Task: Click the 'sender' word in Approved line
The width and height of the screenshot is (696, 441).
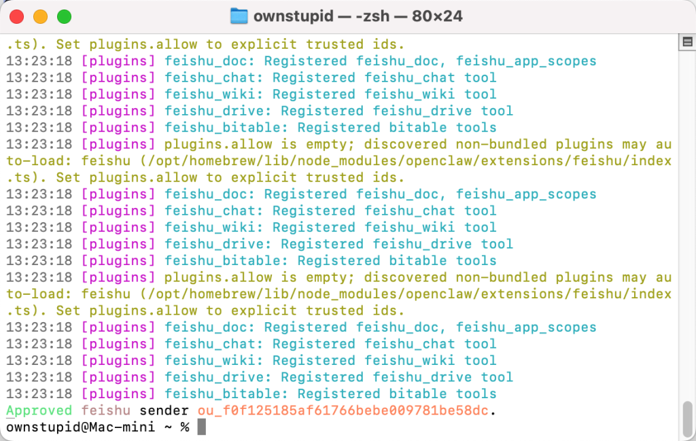Action: (x=164, y=410)
